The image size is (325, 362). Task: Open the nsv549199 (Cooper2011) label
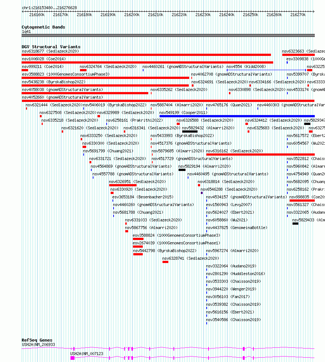(x=184, y=113)
